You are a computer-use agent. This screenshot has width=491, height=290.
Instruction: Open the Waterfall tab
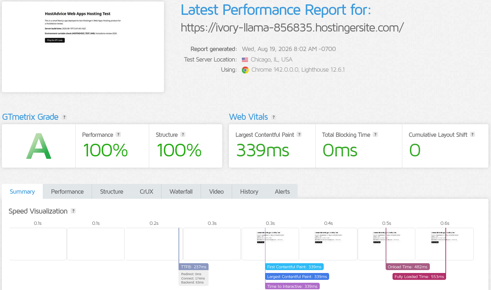(x=181, y=192)
